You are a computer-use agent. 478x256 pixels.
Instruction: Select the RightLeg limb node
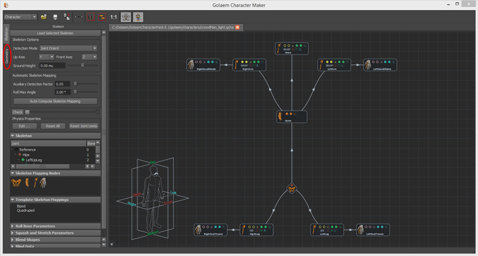coord(256,230)
